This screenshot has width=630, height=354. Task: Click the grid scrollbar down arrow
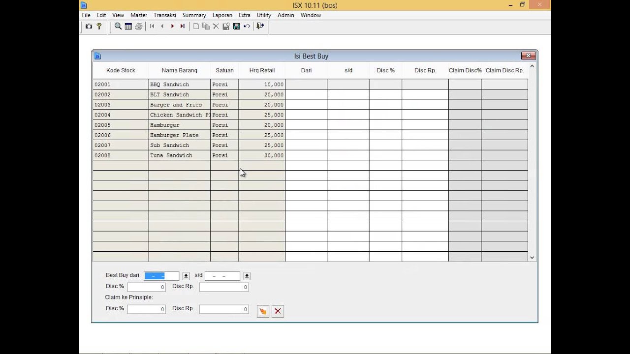[532, 258]
